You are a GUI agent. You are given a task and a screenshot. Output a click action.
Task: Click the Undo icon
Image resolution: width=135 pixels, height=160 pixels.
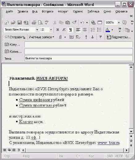tap(82, 23)
